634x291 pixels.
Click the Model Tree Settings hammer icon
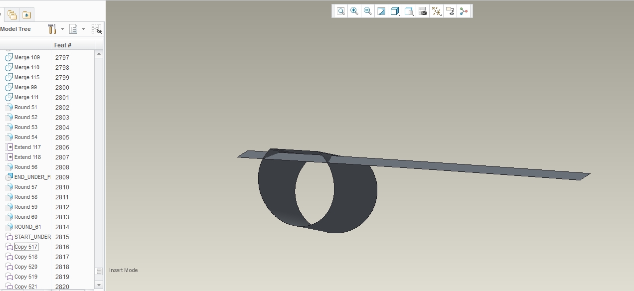(x=52, y=29)
